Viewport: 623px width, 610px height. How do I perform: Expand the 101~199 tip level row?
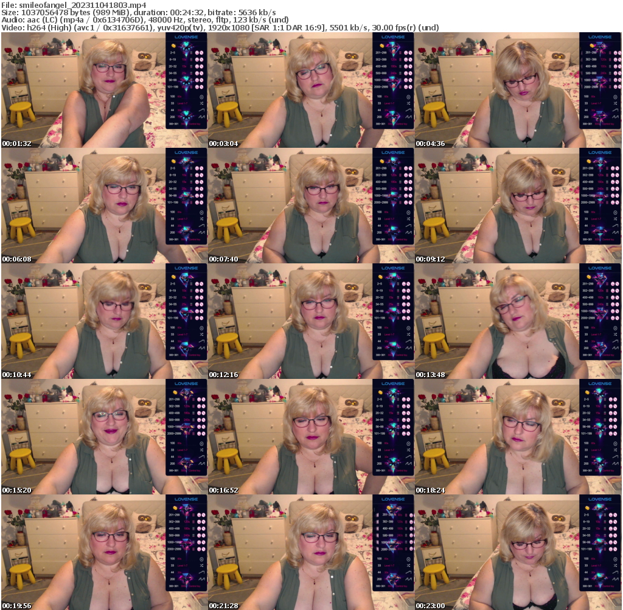174,86
